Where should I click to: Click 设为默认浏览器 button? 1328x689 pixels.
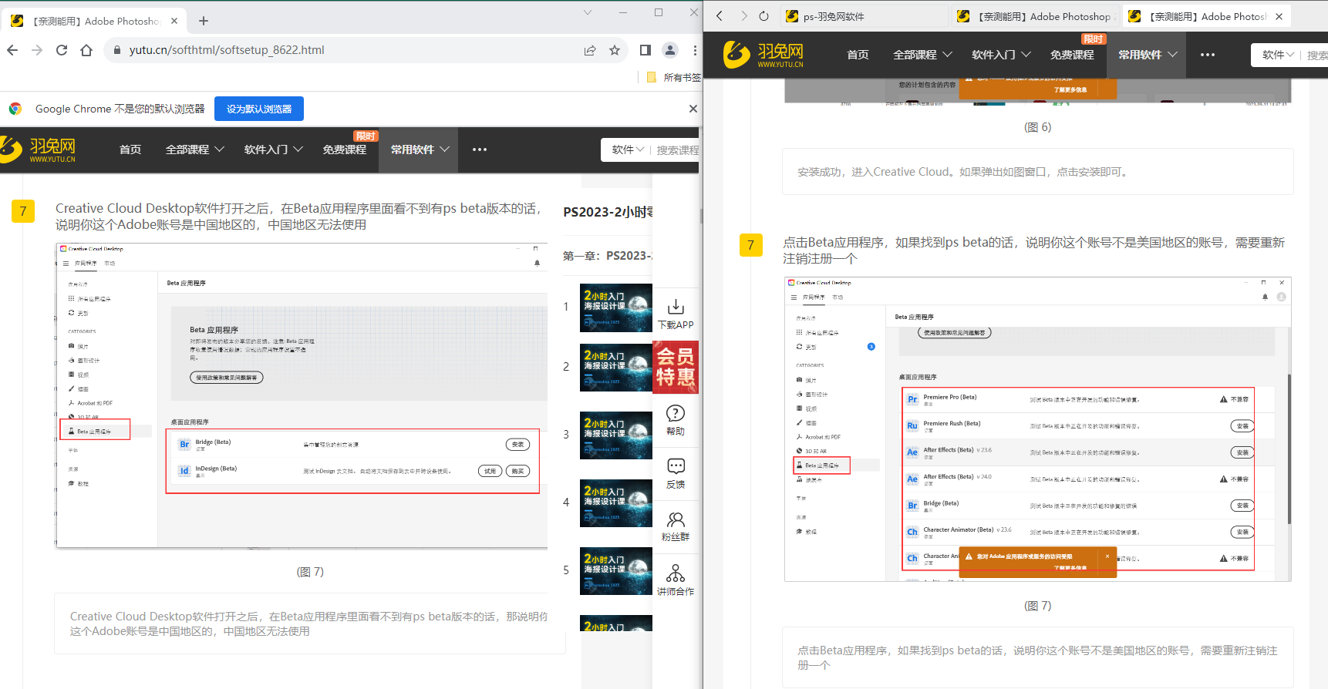coord(259,109)
